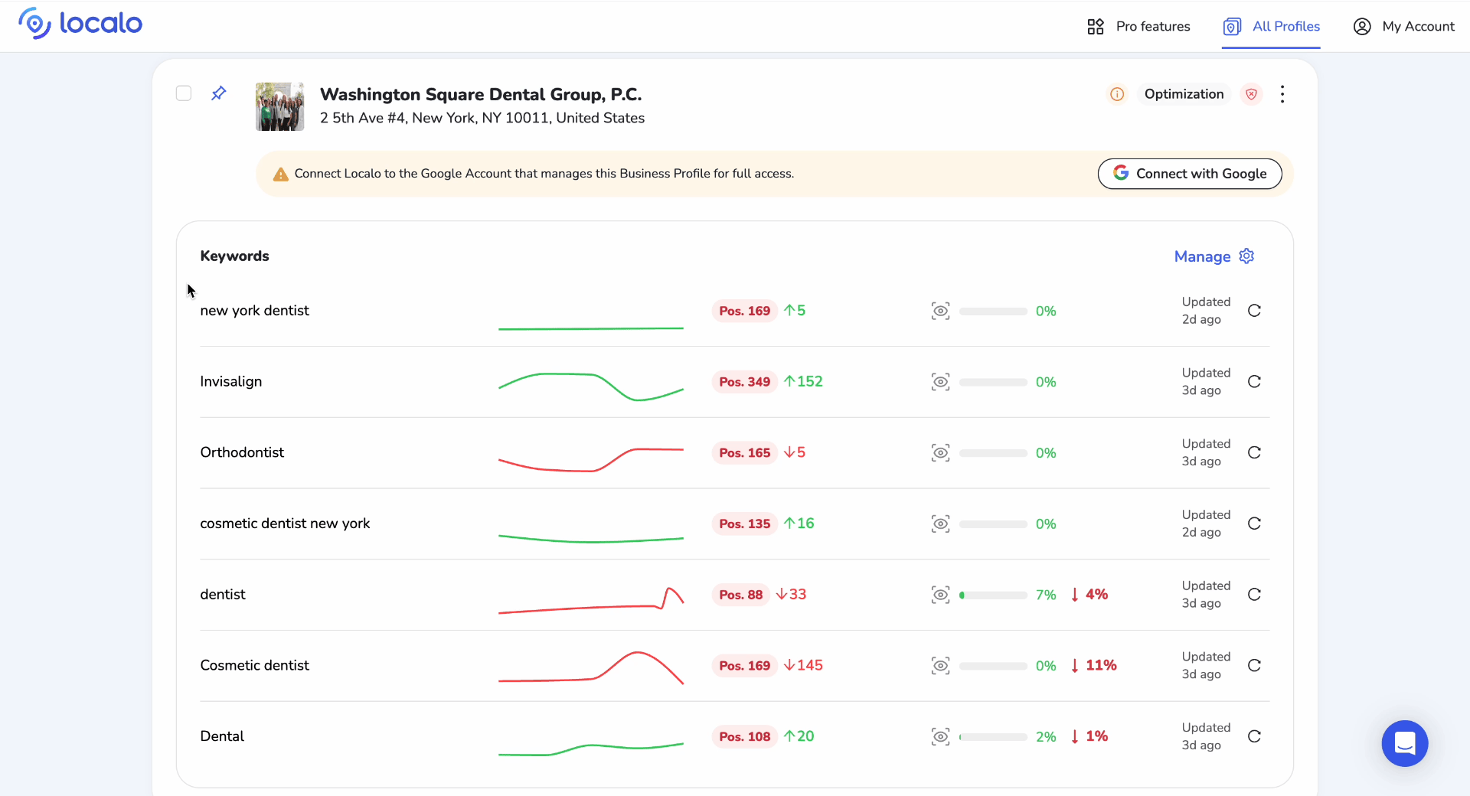
Task: Click the orange info icon near Optimization
Action: coord(1117,94)
